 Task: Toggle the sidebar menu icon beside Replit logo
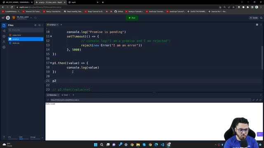(3, 18)
